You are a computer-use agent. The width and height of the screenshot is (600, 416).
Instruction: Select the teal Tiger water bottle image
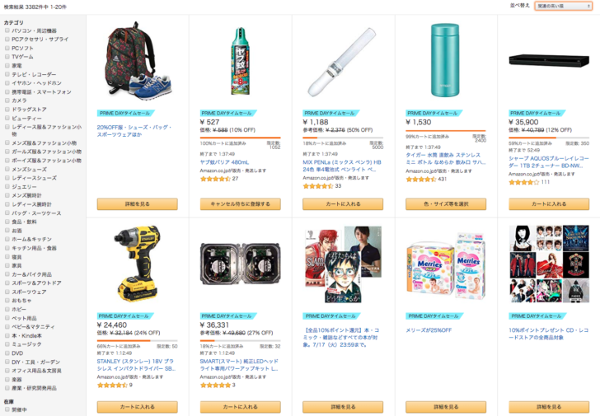(445, 60)
